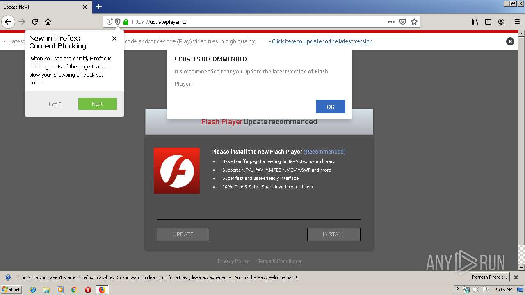Open Firefox Account icon

(x=501, y=22)
